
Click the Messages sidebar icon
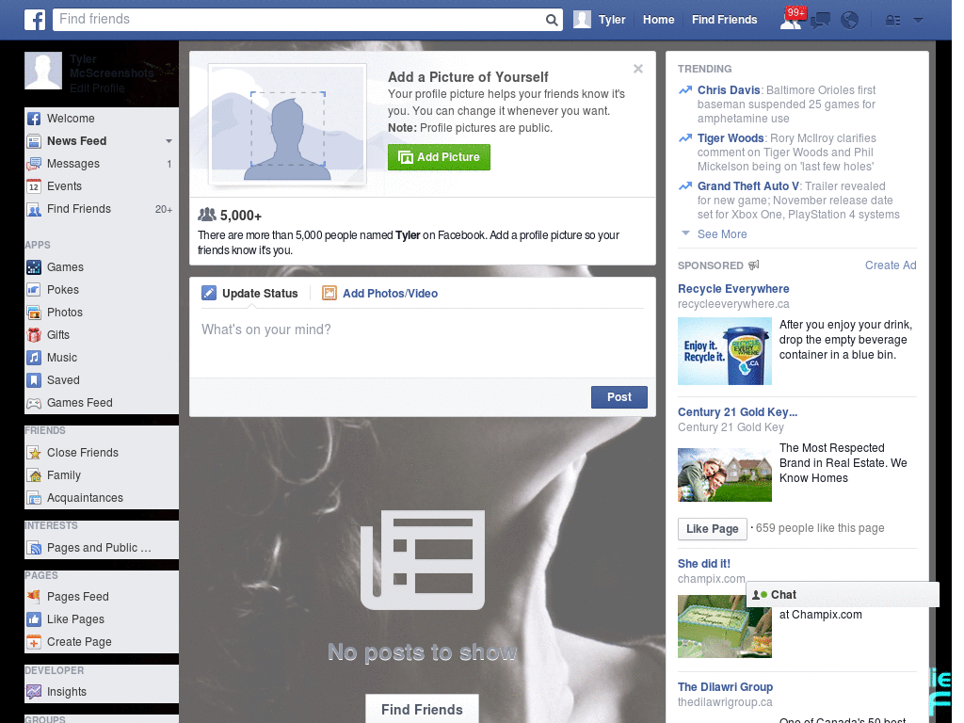34,164
